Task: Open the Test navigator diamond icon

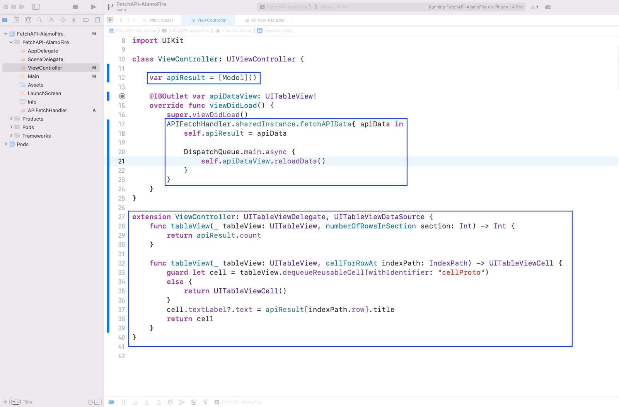Action: (x=62, y=20)
